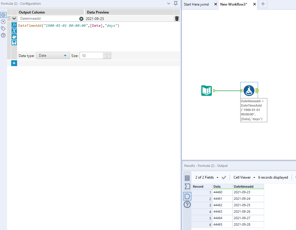Save the expression using the disk icon
The height and width of the screenshot is (230, 296).
click(x=14, y=43)
